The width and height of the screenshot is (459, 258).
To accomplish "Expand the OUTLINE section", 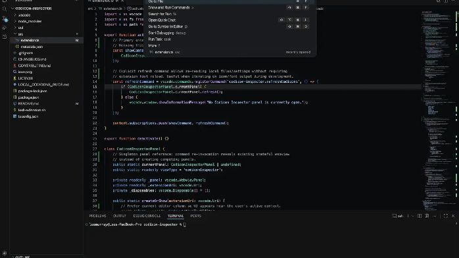I will coord(47,257).
